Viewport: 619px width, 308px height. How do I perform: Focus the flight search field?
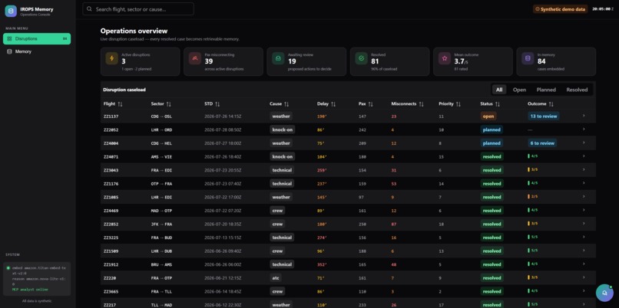(x=138, y=9)
